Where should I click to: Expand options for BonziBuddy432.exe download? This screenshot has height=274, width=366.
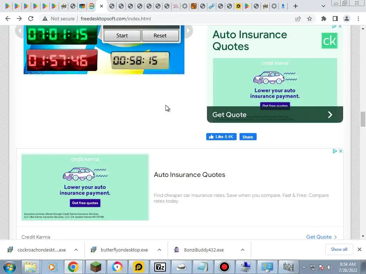(x=243, y=250)
